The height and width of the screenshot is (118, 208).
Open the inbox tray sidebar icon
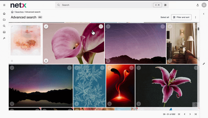(4, 32)
